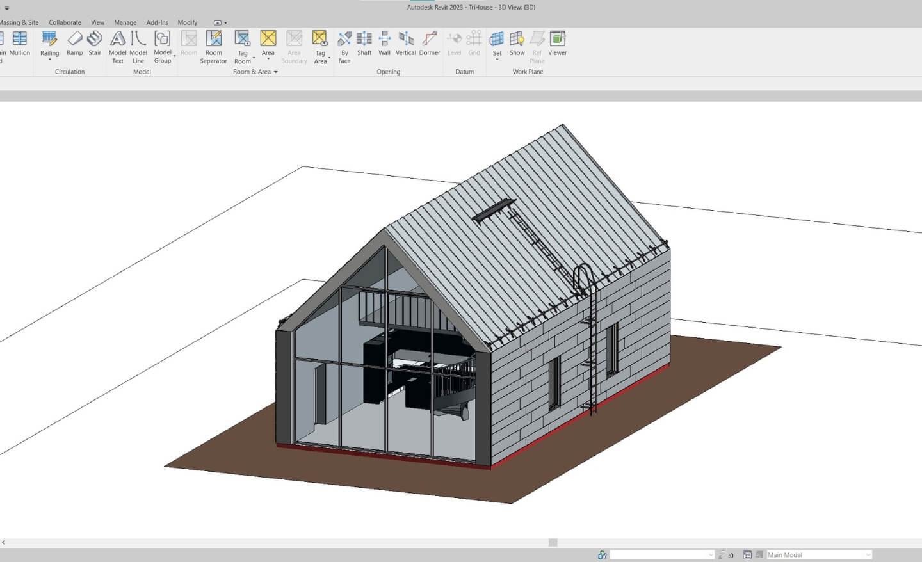Open the Manage ribbon tab
Image resolution: width=922 pixels, height=562 pixels.
coord(125,22)
